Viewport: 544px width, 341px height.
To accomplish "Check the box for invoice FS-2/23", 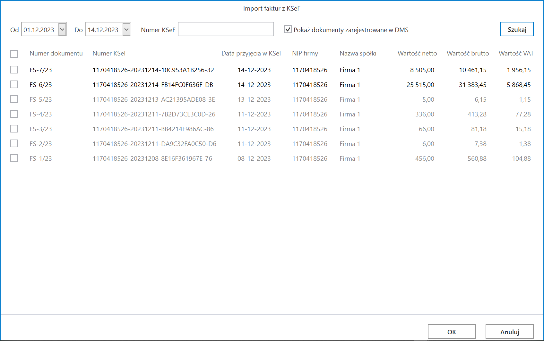I will [14, 143].
